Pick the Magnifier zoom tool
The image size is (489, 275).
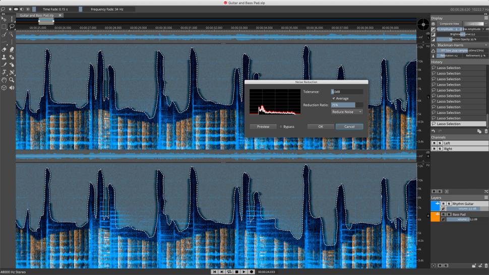pos(12,80)
